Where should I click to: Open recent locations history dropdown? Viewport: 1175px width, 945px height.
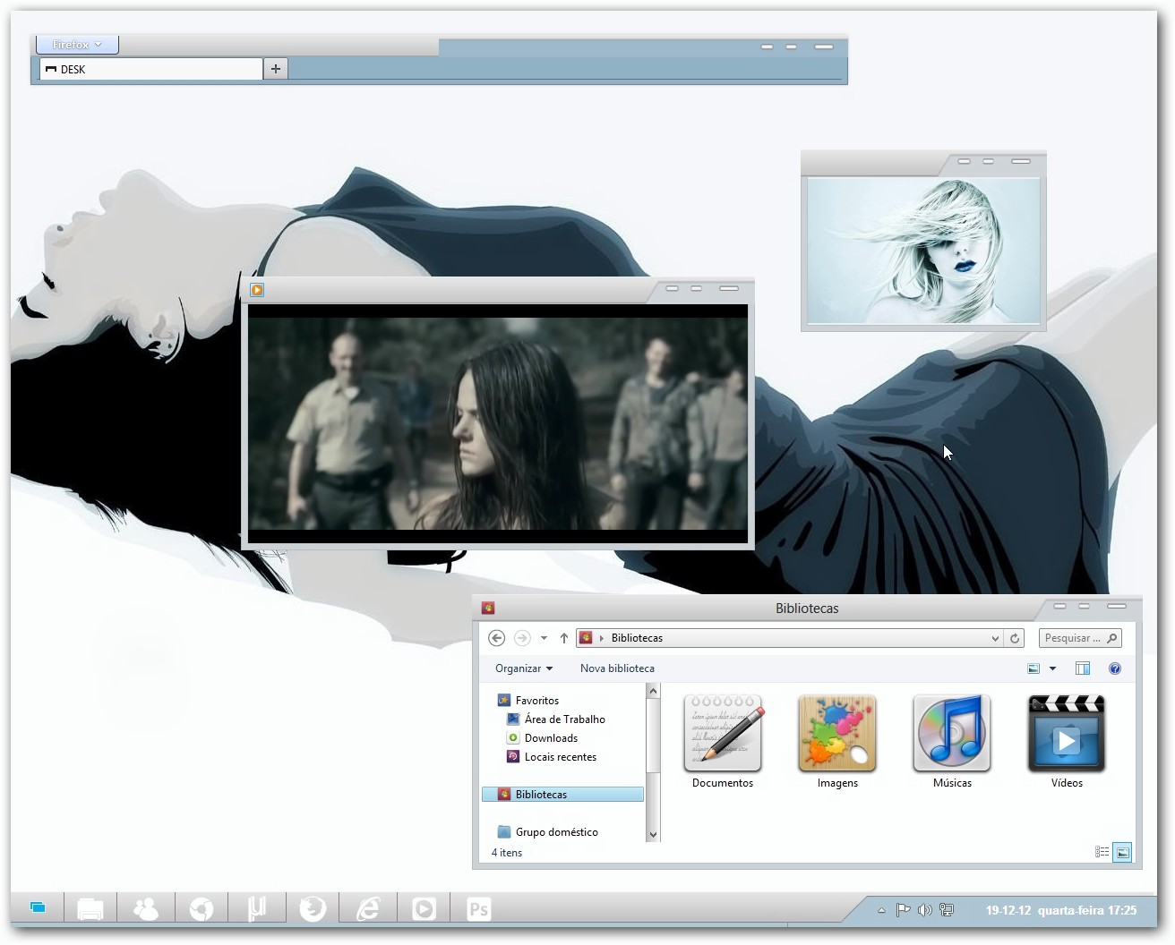pyautogui.click(x=544, y=638)
